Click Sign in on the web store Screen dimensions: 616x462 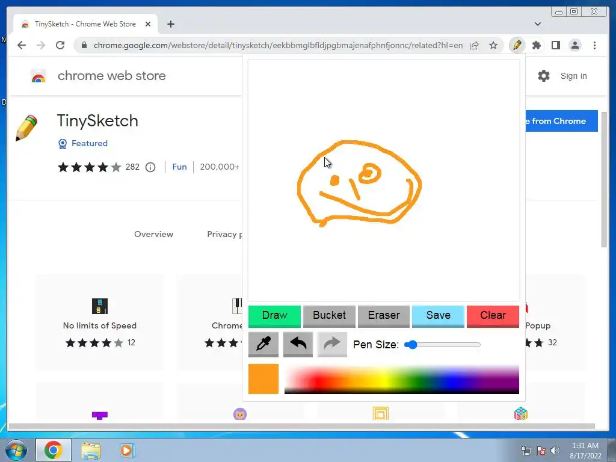(573, 76)
